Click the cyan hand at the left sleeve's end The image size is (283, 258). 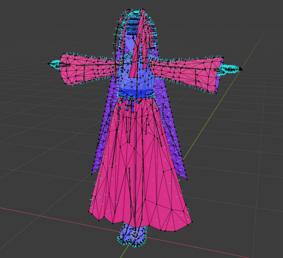coord(55,64)
